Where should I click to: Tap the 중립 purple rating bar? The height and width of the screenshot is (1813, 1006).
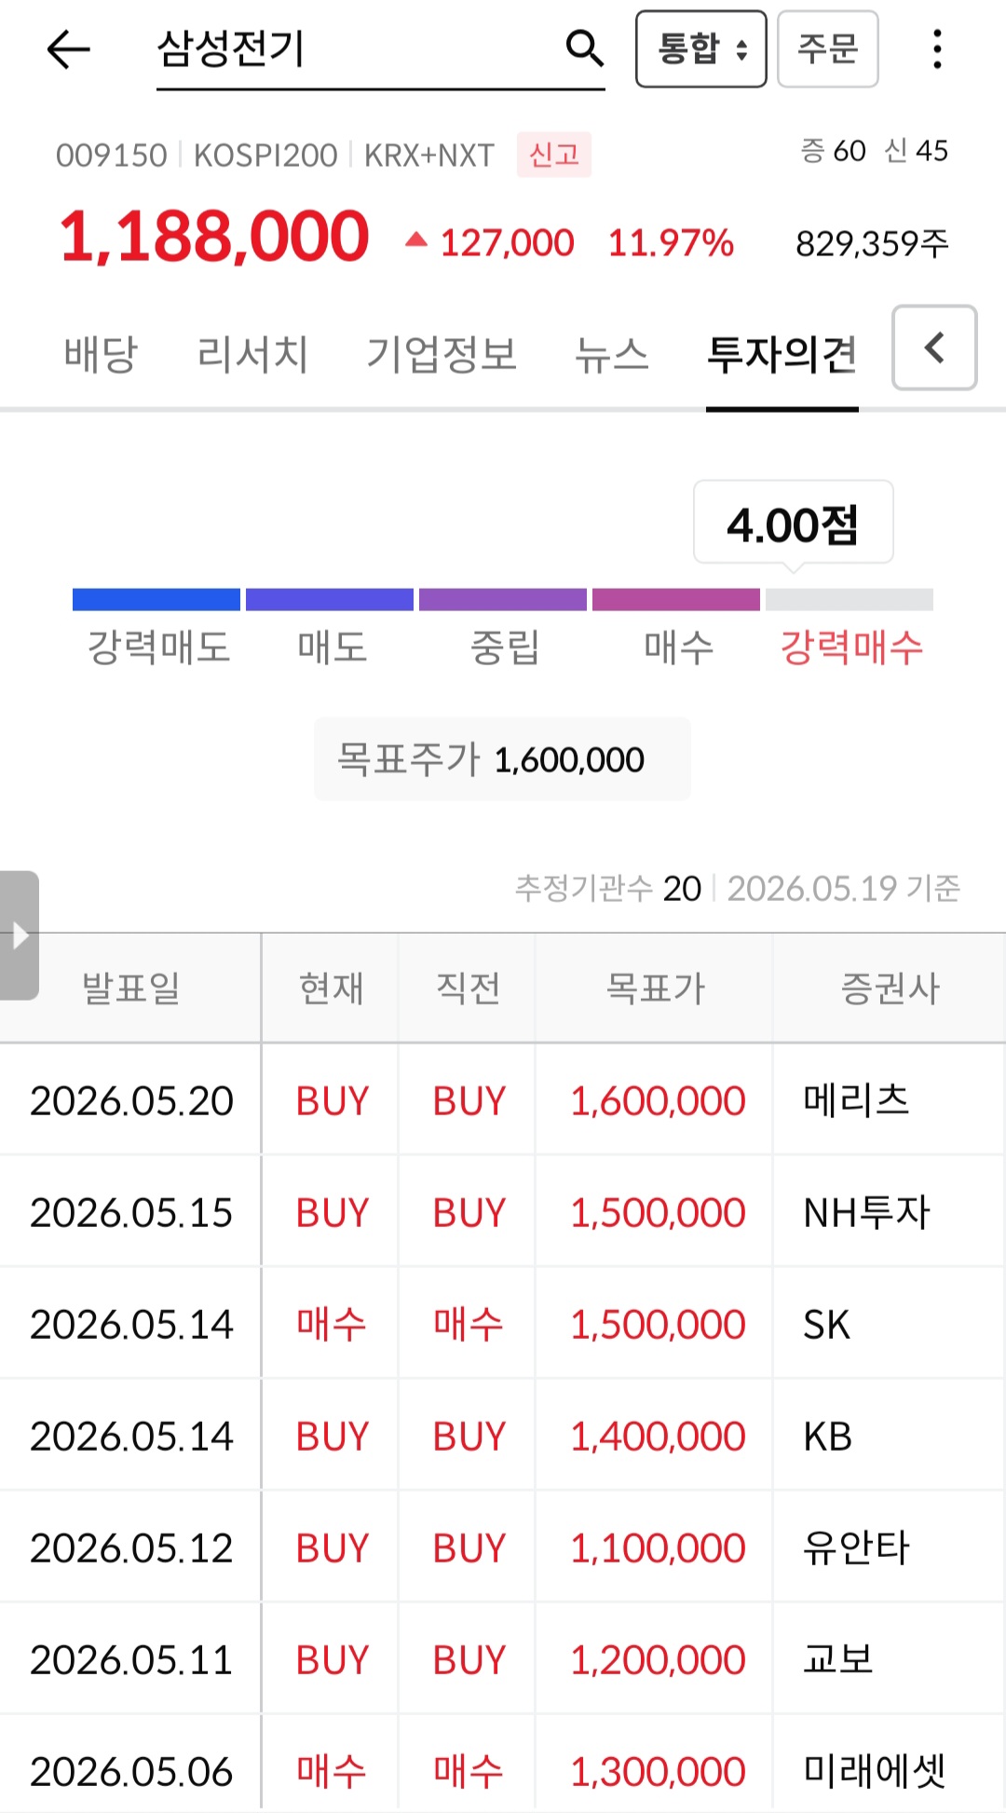click(503, 600)
